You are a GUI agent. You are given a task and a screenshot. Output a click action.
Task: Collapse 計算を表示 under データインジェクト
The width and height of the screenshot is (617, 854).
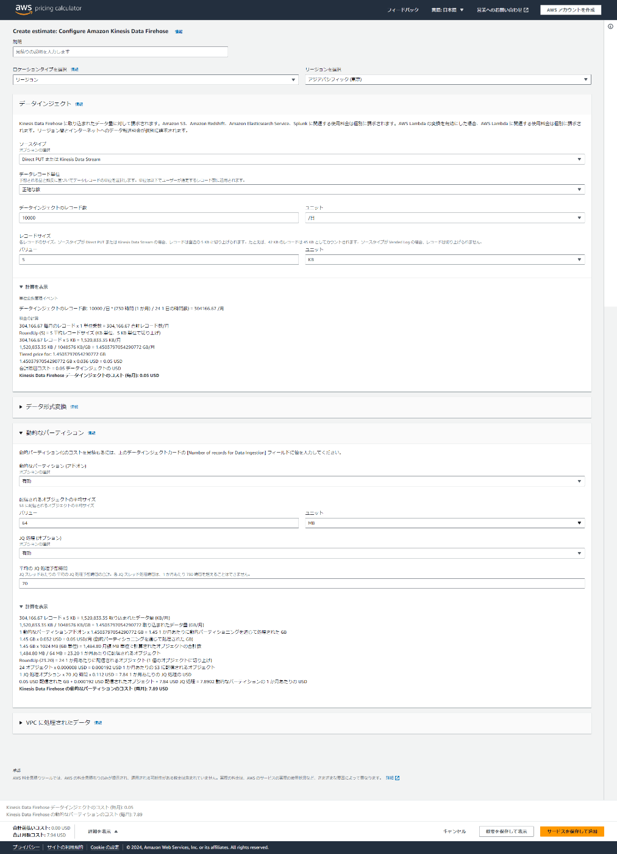[34, 287]
